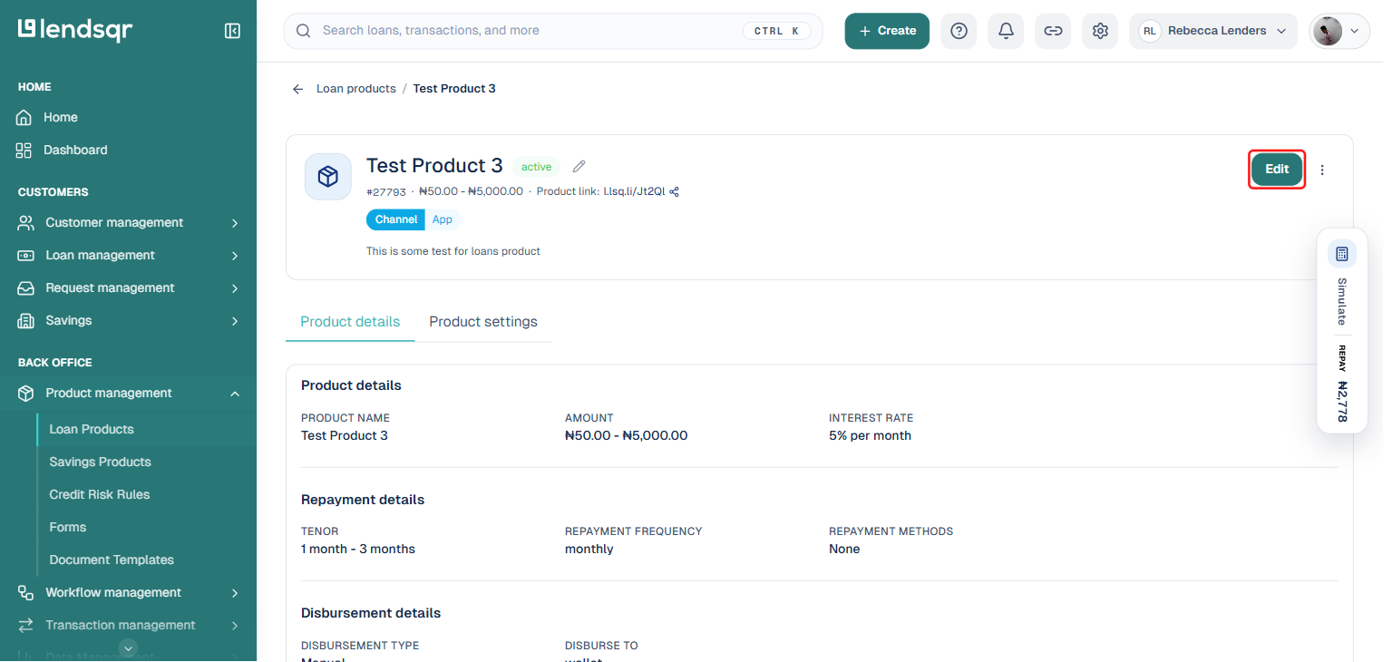
Task: Switch to Product details tab
Action: pos(350,322)
